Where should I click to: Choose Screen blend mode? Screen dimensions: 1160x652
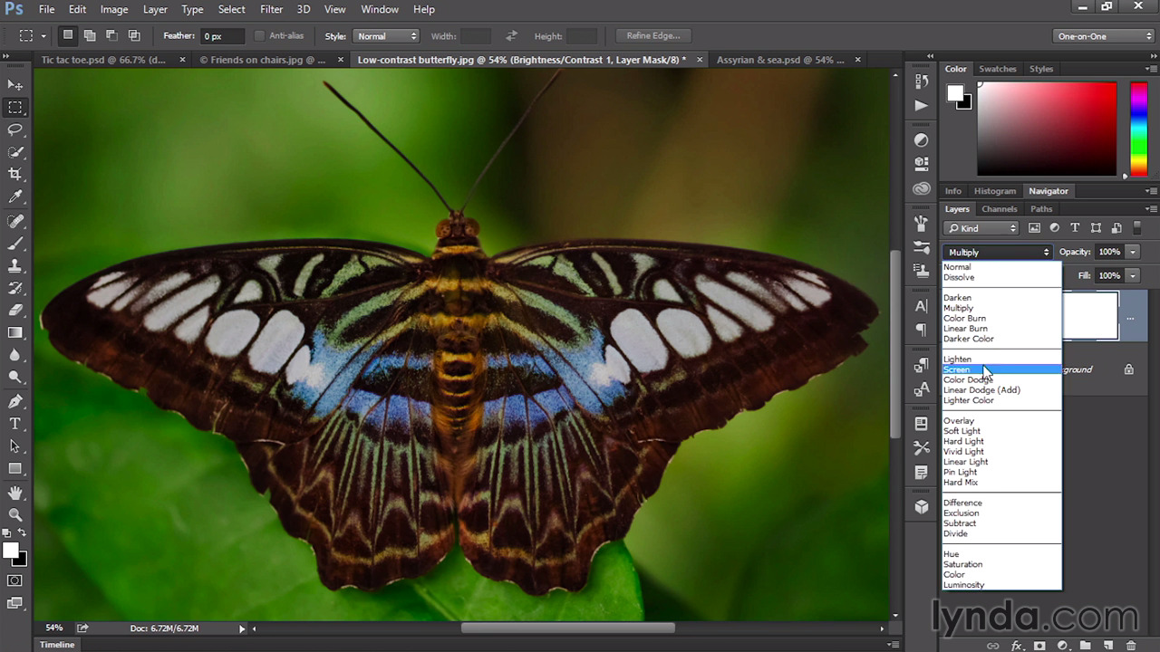tap(1000, 369)
